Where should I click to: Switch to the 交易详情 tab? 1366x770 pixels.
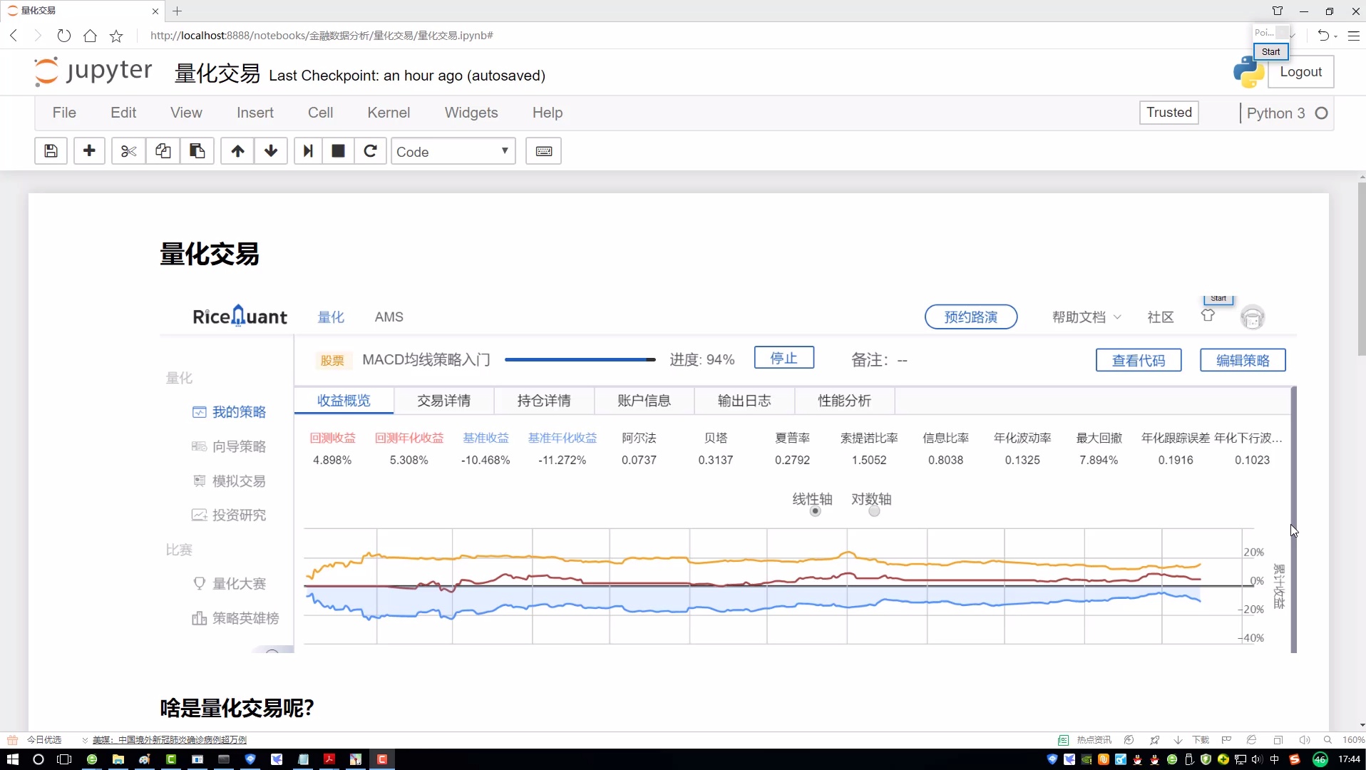coord(443,401)
